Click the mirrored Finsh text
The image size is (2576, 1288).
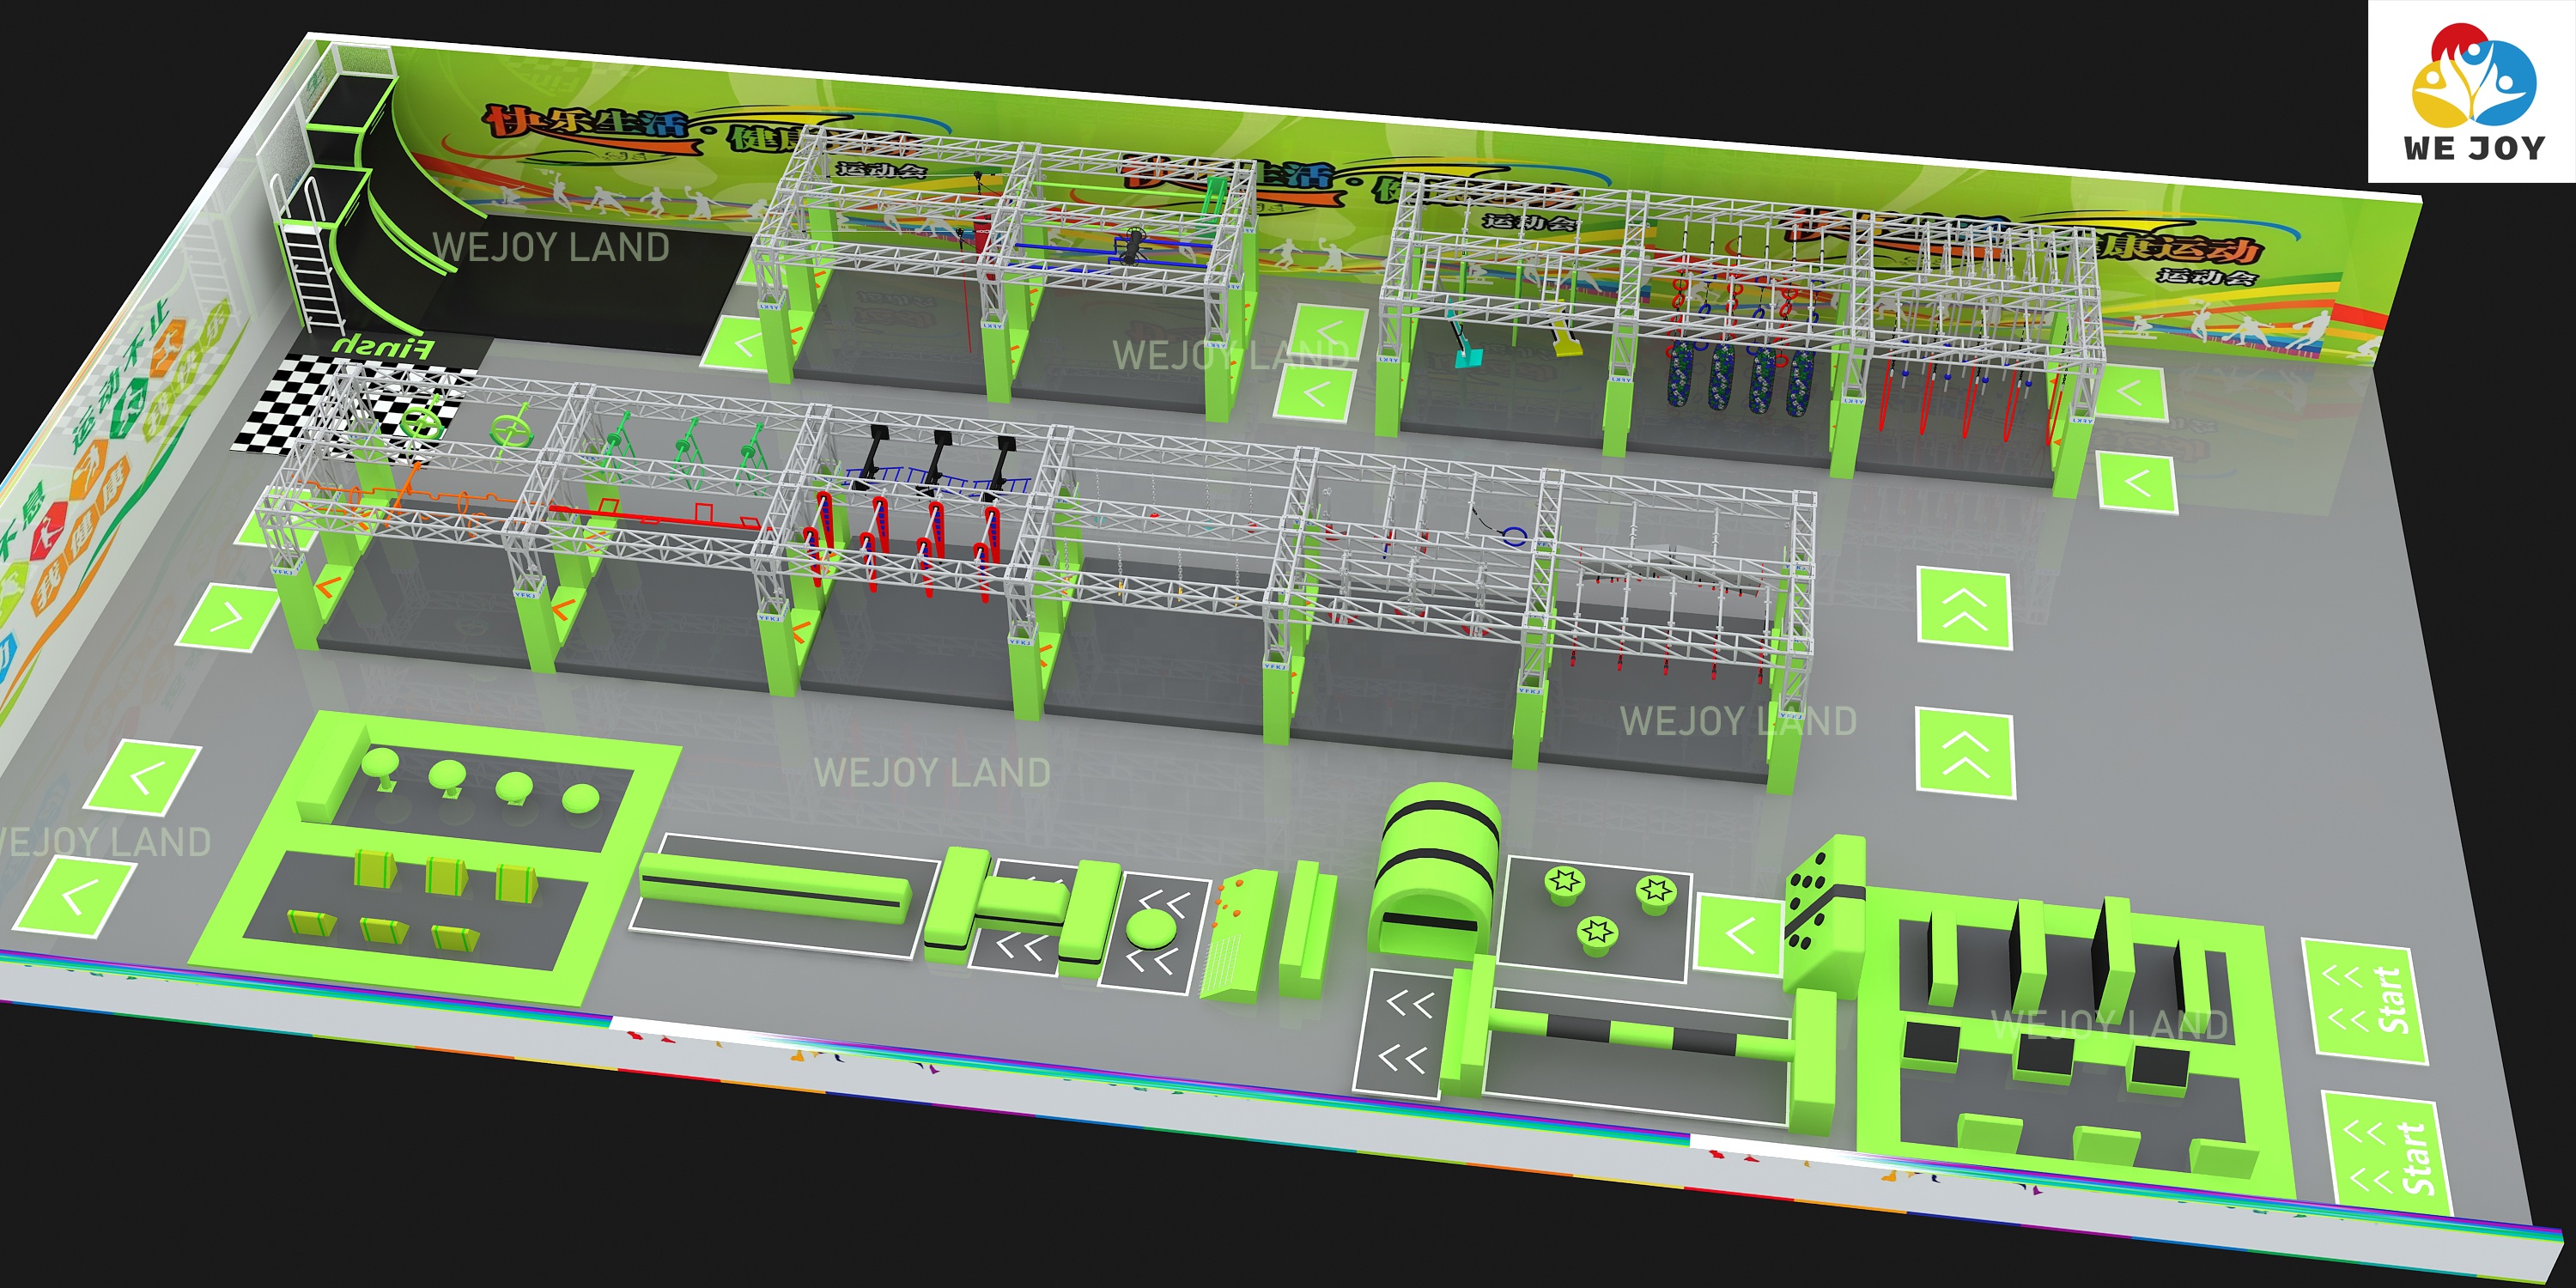(383, 347)
